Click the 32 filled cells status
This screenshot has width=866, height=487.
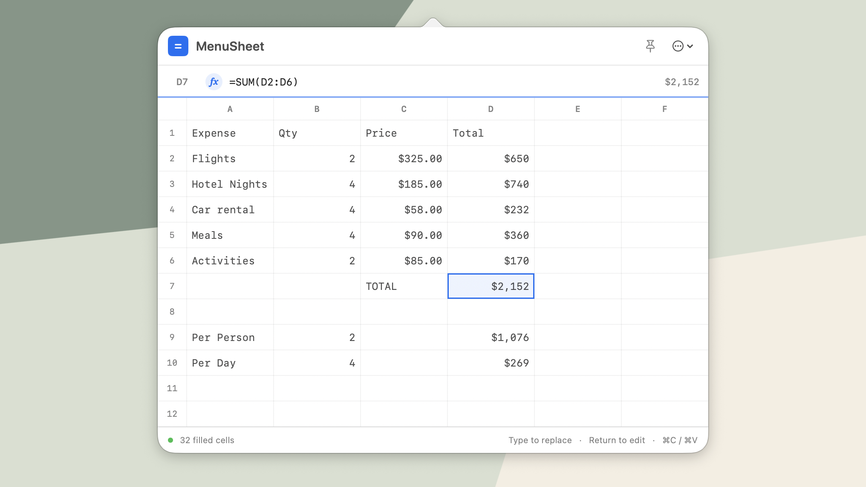point(207,440)
